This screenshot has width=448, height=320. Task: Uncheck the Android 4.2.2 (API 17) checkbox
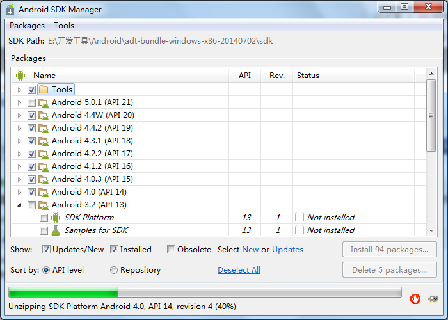(x=31, y=154)
